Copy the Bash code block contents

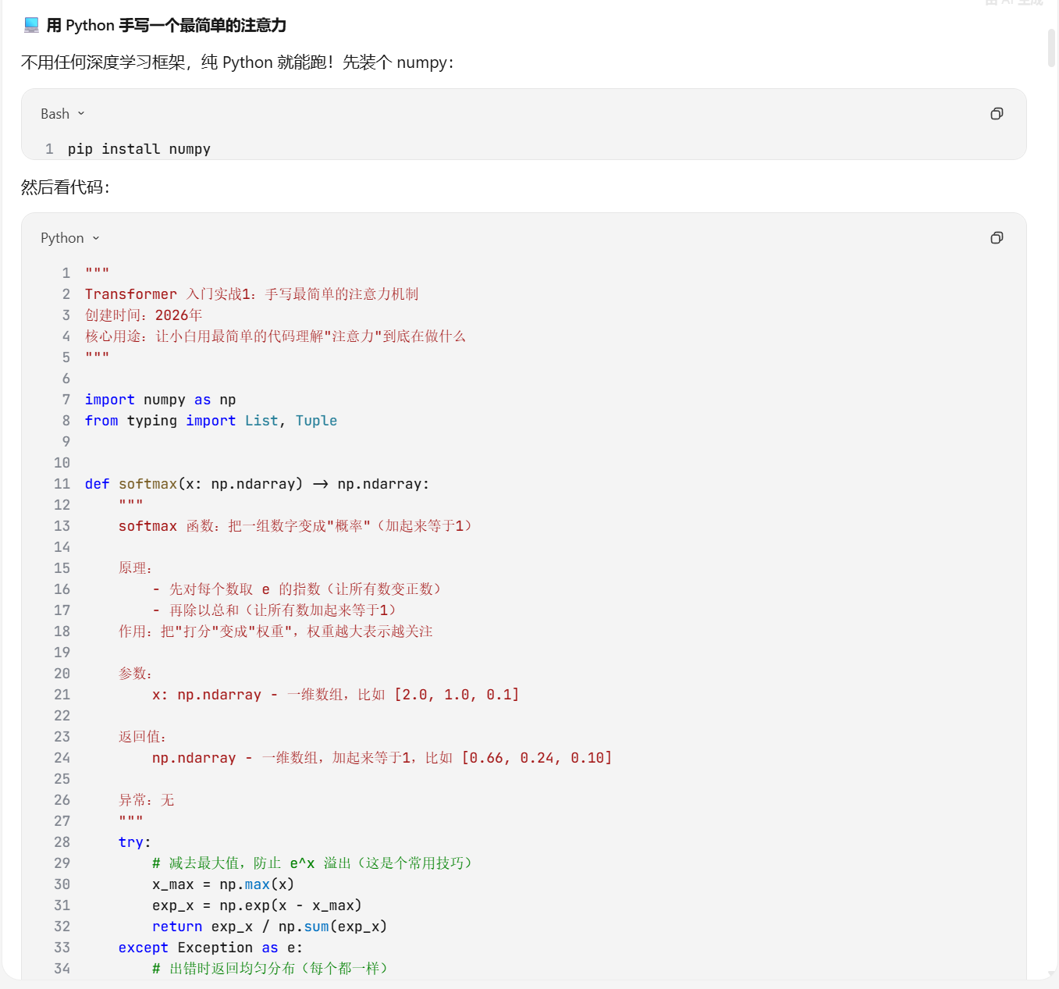point(997,114)
